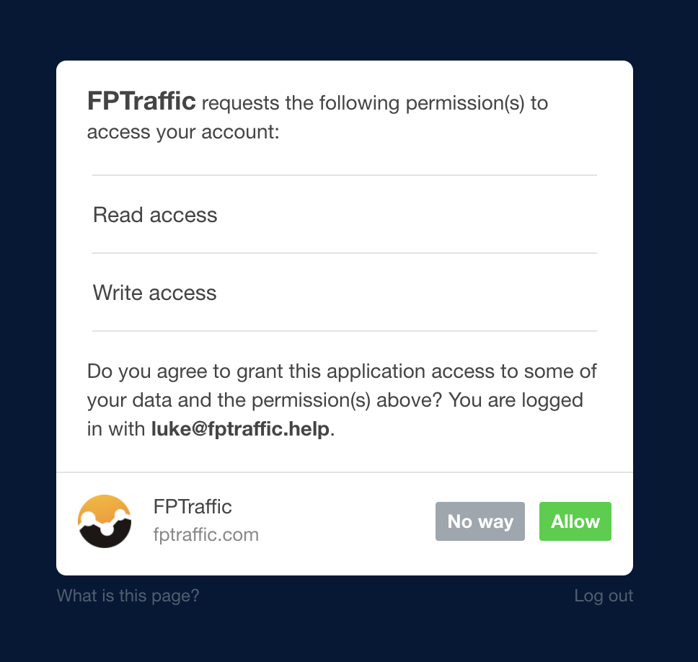Allow FPTraffic to access the account
698x662 pixels.
575,521
